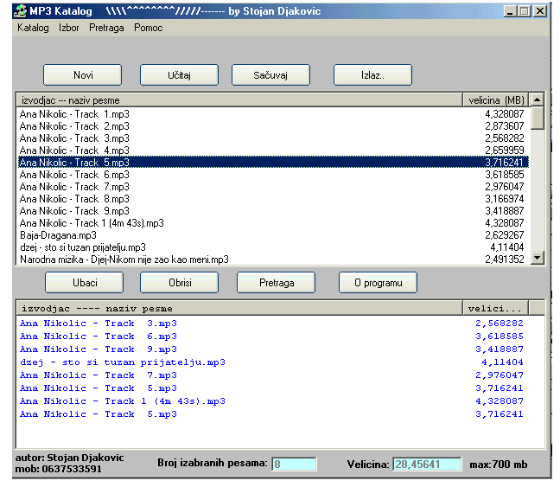Open the Pretraga menu
The image size is (560, 487).
[106, 28]
